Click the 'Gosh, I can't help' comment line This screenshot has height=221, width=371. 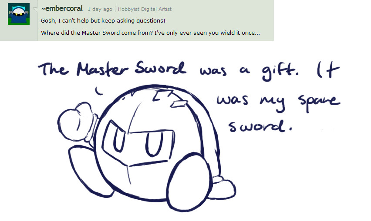[x=103, y=21]
